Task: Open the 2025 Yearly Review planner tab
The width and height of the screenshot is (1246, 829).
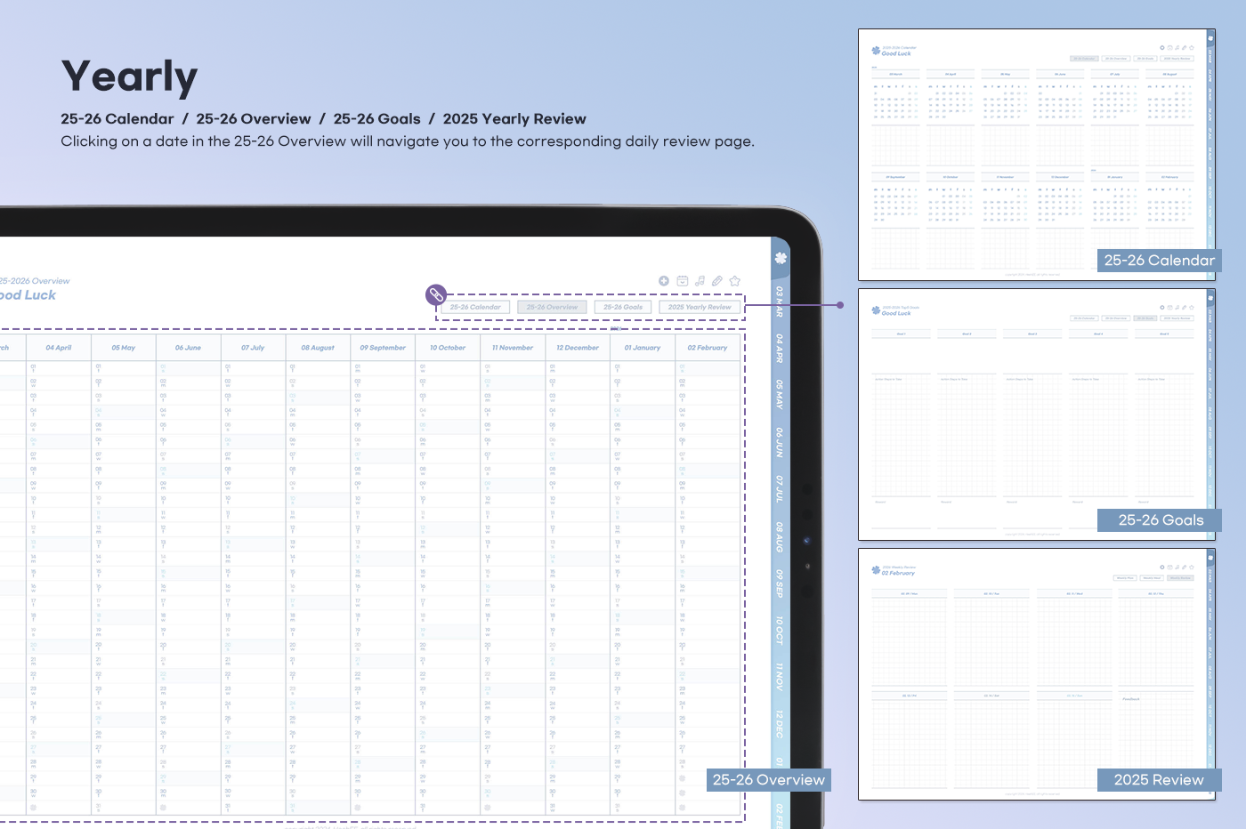Action: (x=700, y=307)
